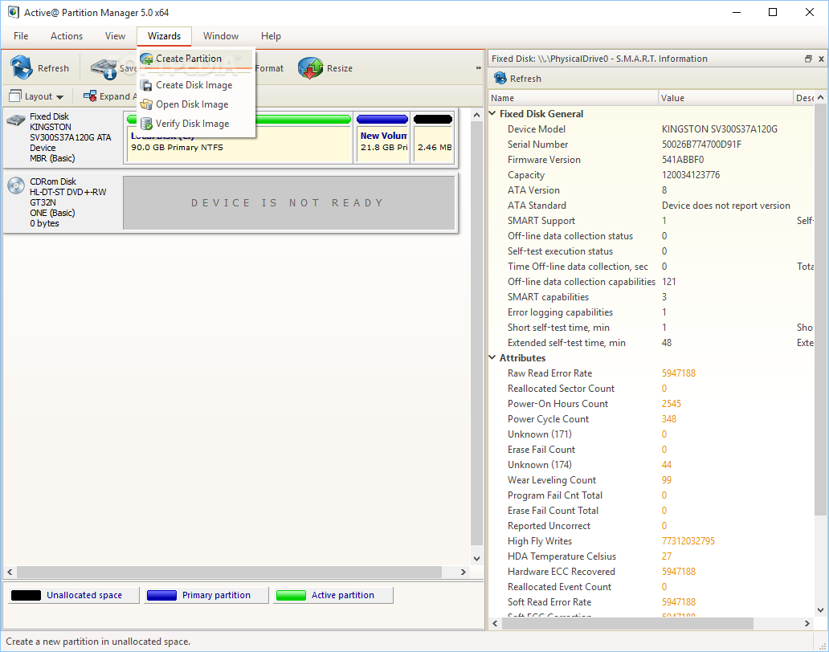Click the blue Primary partition color swatch

(161, 596)
